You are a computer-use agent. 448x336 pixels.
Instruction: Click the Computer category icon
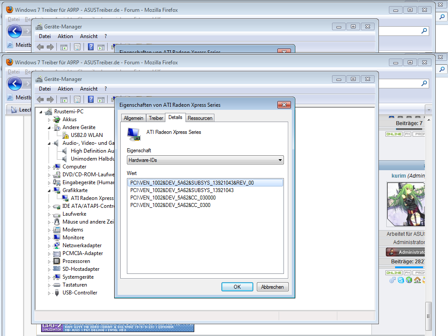(57, 167)
